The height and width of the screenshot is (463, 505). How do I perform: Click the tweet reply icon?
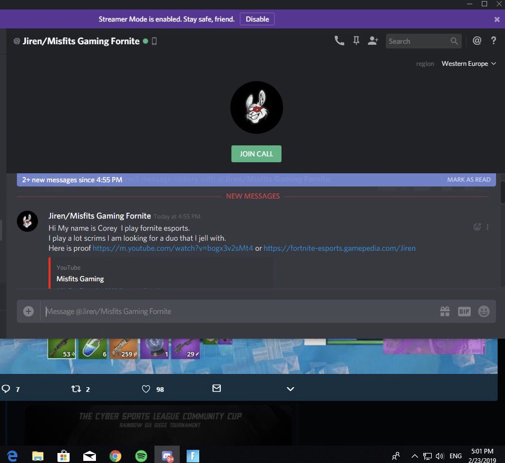click(6, 389)
